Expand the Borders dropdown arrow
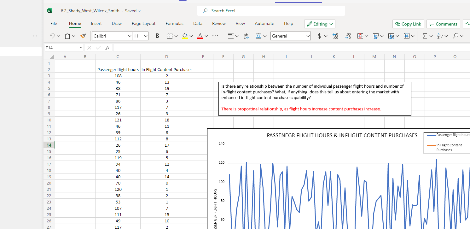This screenshot has height=229, width=470. 176,36
